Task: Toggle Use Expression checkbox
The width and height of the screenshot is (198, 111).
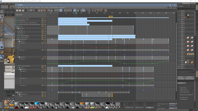Action: tap(192, 97)
